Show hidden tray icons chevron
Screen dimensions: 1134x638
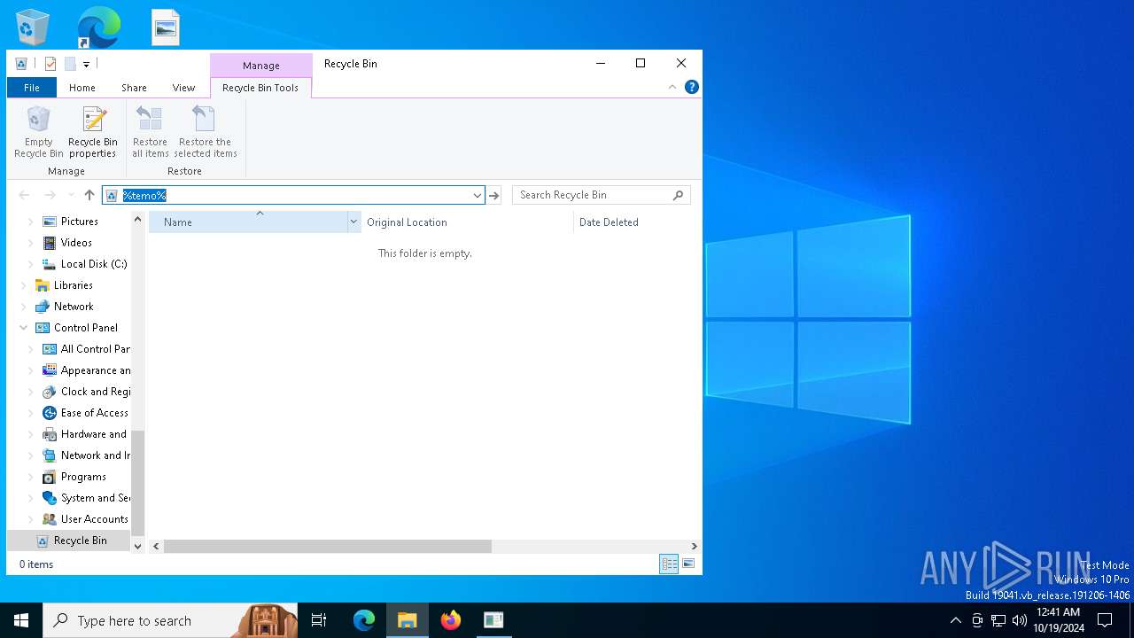955,620
